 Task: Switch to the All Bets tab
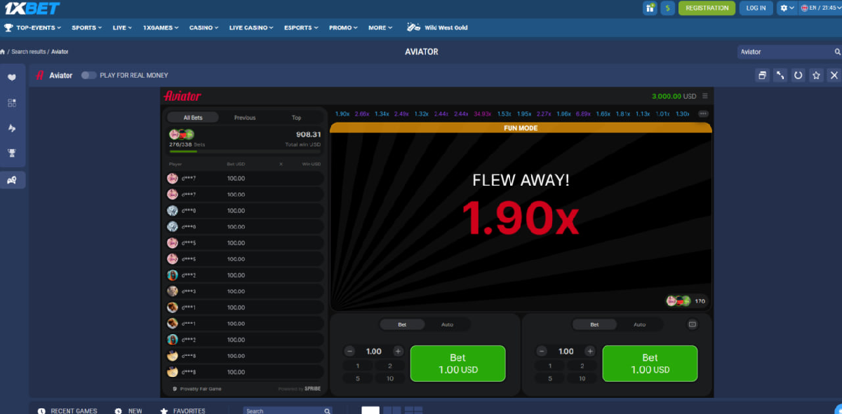(193, 118)
